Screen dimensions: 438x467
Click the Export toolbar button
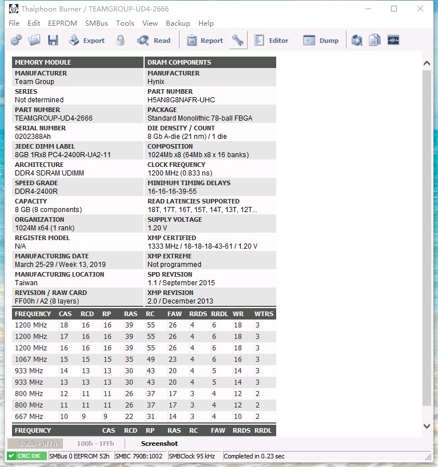point(87,41)
